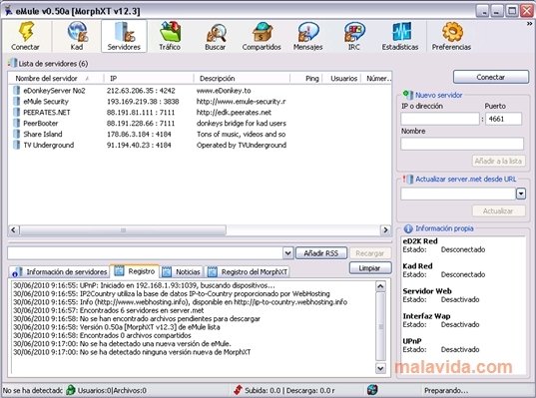Click the PEERATES.NET server icon
The image size is (536, 398).
point(16,112)
